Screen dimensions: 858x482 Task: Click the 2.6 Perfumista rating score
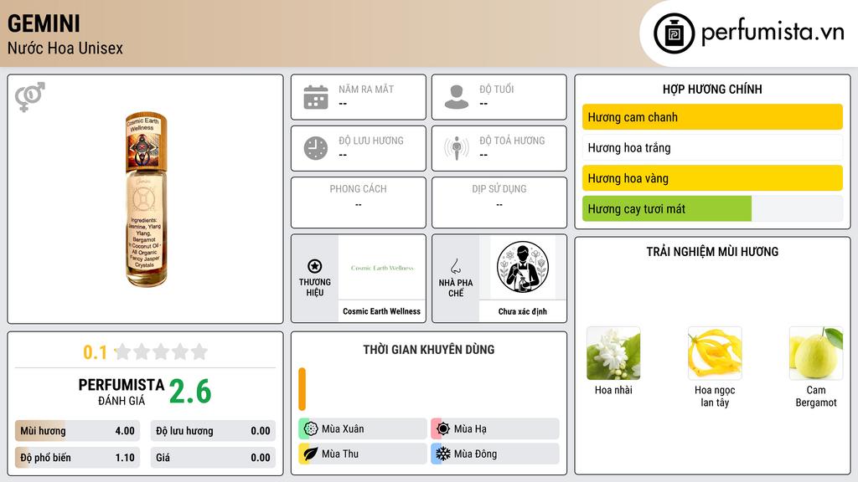click(190, 392)
